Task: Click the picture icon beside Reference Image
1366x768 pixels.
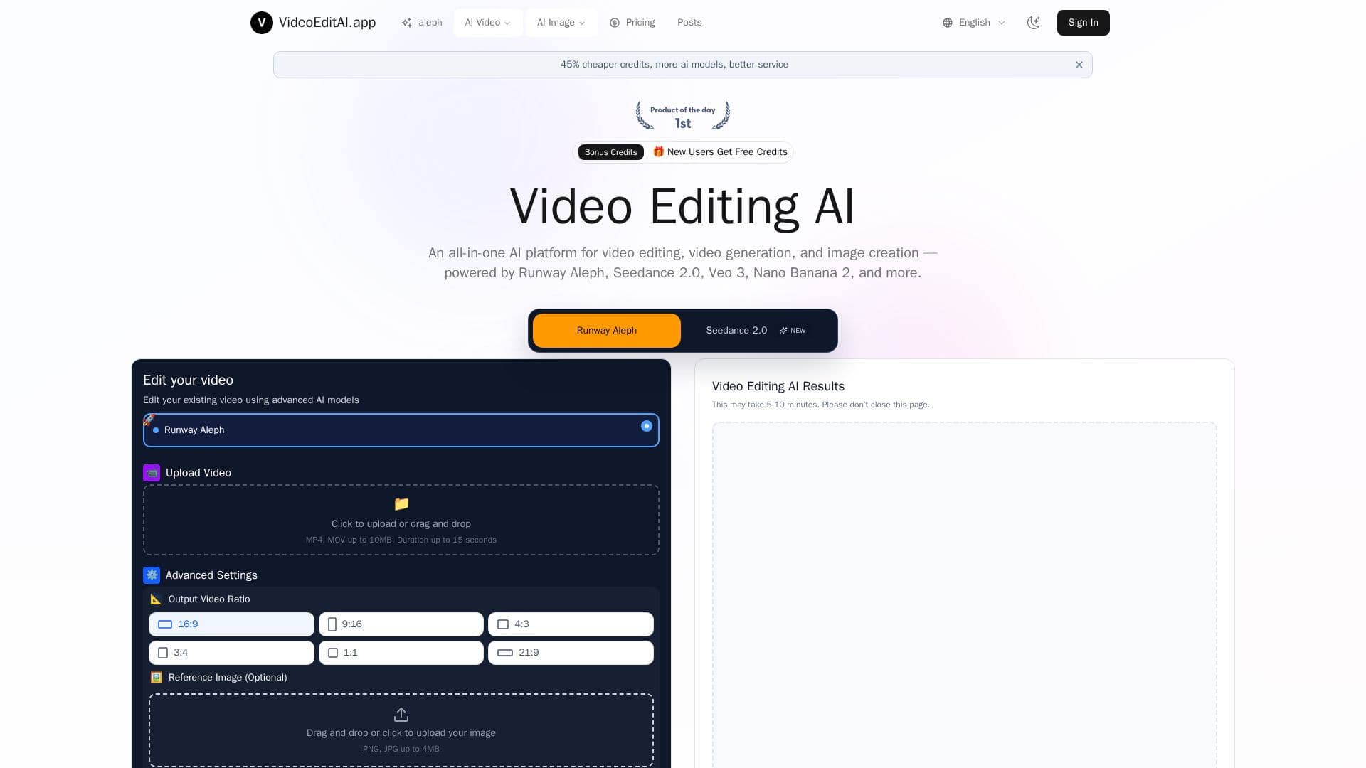Action: click(157, 678)
